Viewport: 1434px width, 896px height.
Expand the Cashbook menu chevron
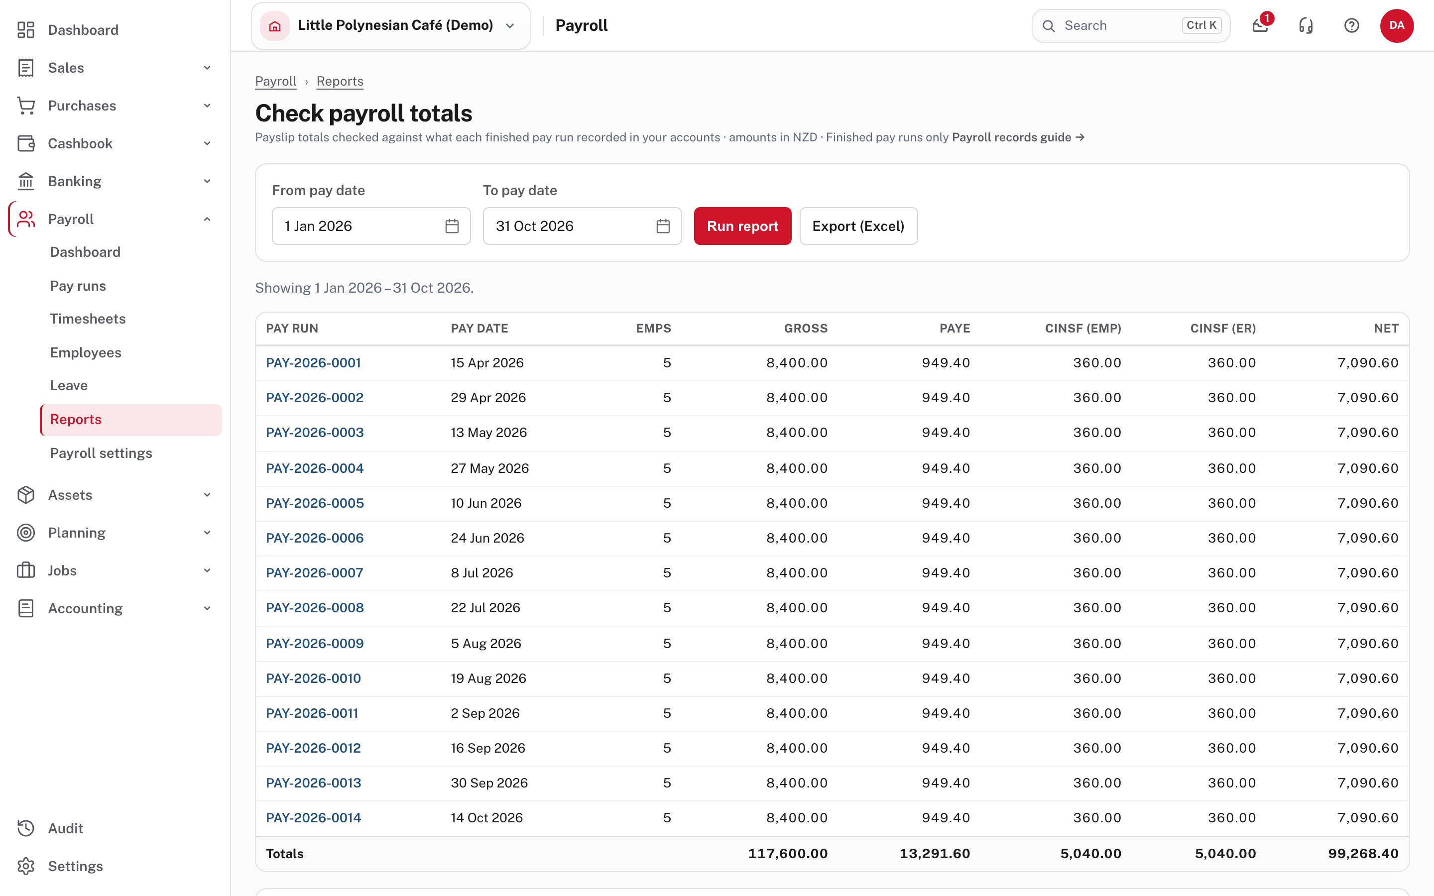pyautogui.click(x=208, y=143)
